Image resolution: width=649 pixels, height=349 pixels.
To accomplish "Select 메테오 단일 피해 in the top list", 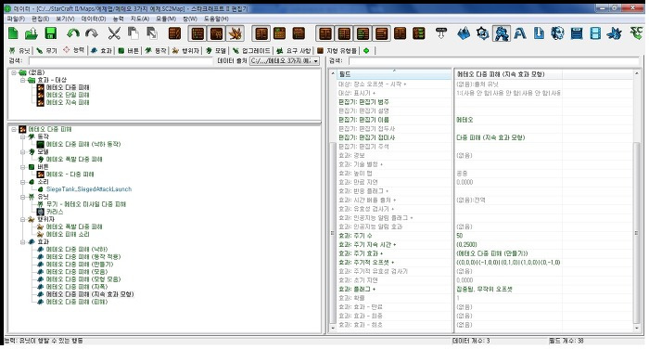I will [x=68, y=95].
